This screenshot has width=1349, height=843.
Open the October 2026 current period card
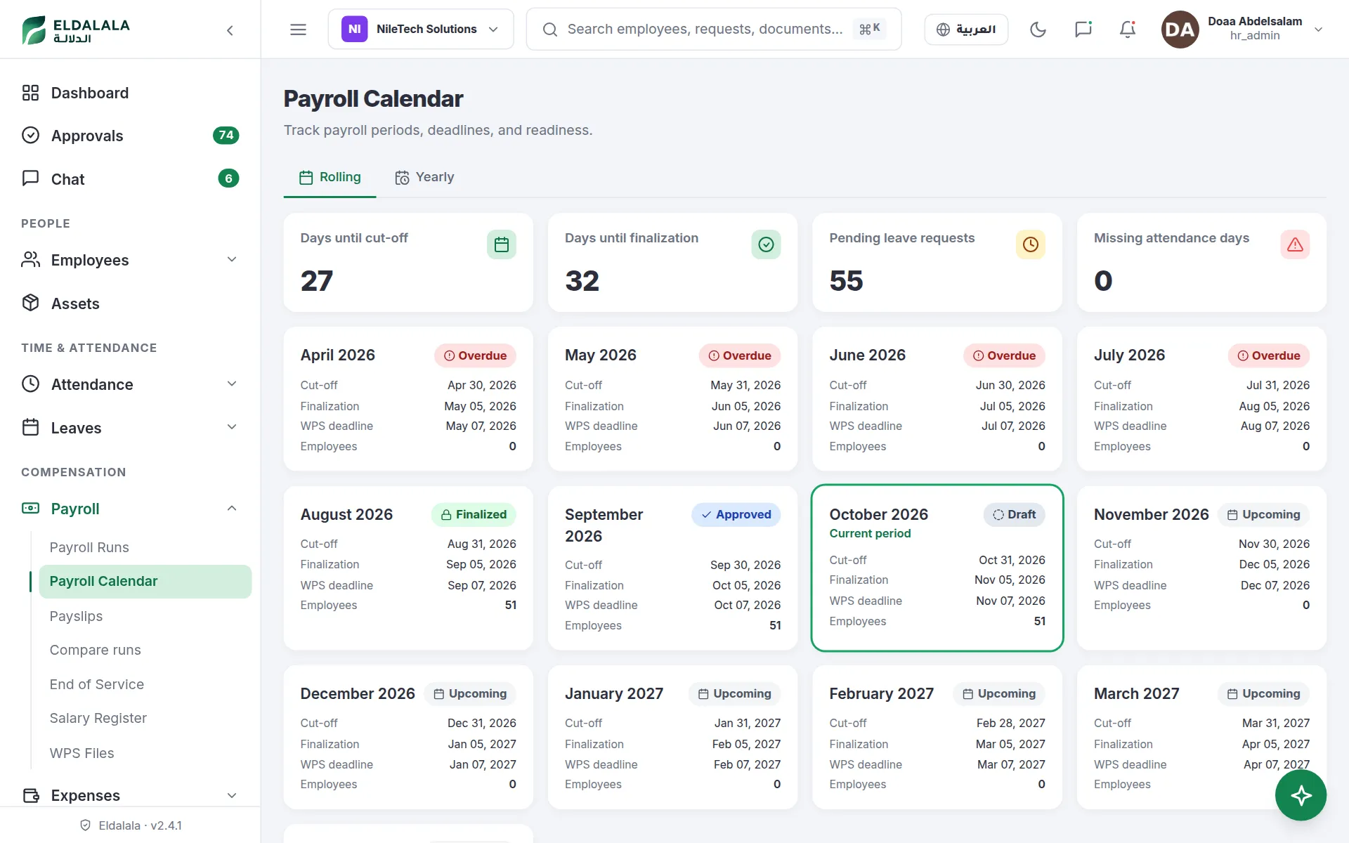(x=937, y=568)
